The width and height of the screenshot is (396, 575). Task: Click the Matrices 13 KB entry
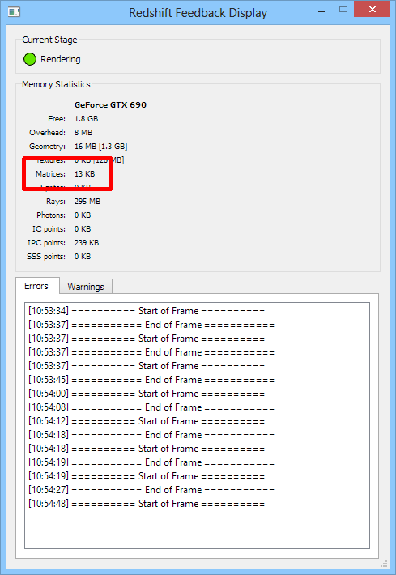tap(66, 174)
